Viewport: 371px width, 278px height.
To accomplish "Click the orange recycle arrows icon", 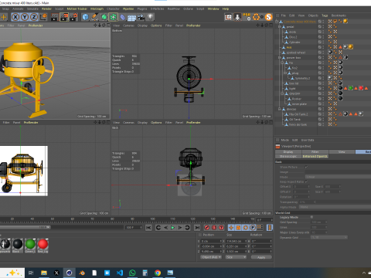I will (x=256, y=17).
